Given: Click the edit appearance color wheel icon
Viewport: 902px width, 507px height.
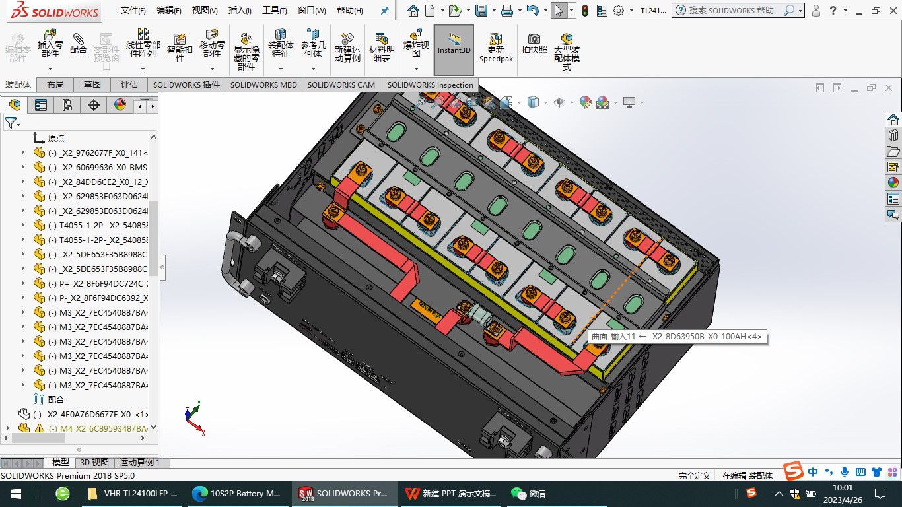Looking at the screenshot, I should point(585,102).
